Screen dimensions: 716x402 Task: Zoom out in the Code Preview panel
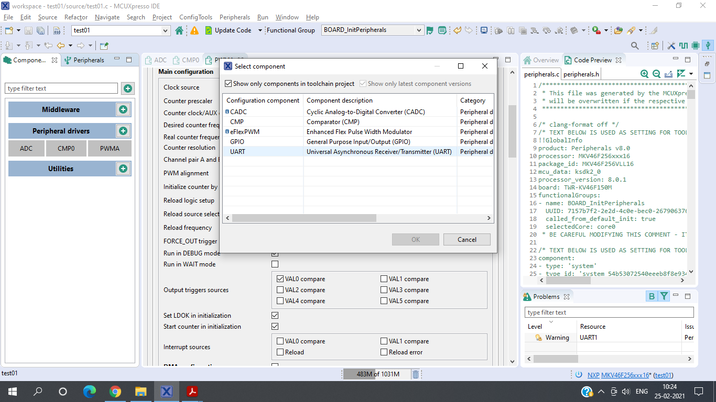(656, 74)
